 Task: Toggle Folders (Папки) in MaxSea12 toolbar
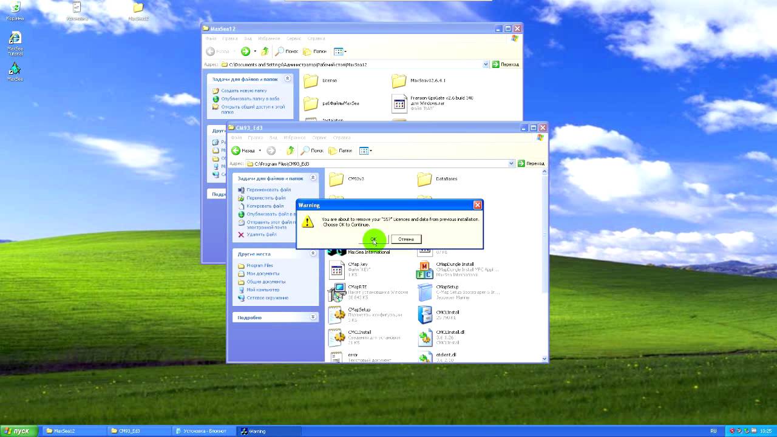314,52
